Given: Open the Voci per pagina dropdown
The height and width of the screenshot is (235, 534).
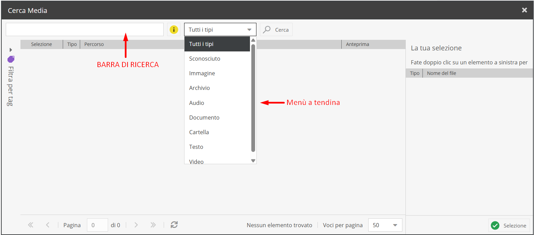Looking at the screenshot, I should 385,225.
